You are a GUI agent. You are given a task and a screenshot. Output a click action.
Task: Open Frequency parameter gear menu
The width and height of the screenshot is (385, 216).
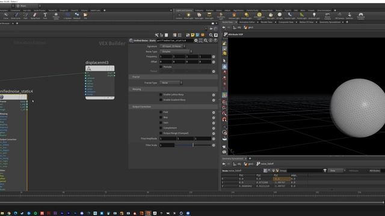click(x=214, y=56)
